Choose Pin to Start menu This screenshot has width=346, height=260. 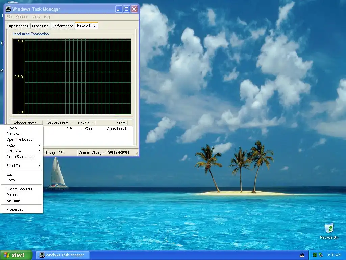pos(21,157)
